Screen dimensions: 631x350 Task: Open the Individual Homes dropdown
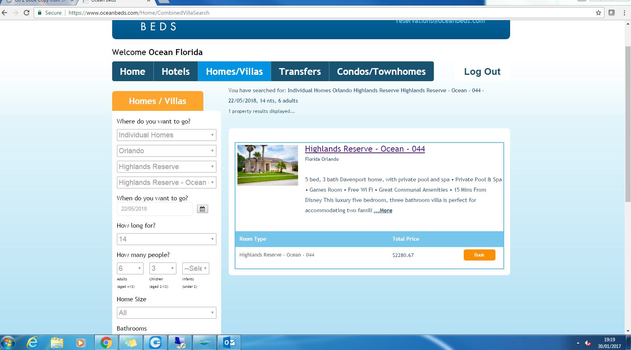pos(166,135)
